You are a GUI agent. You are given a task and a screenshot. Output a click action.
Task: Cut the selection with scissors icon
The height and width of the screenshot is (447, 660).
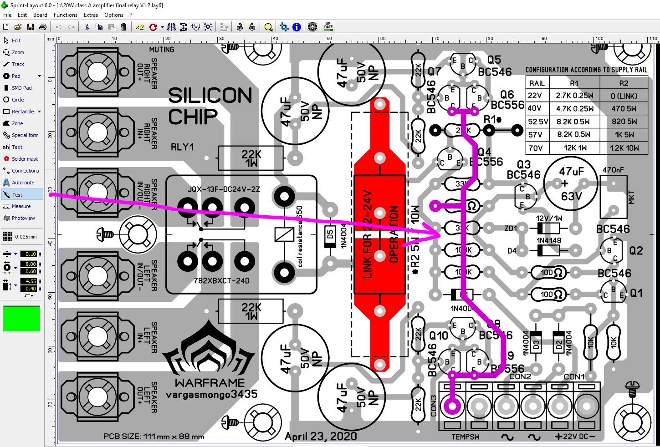click(87, 27)
